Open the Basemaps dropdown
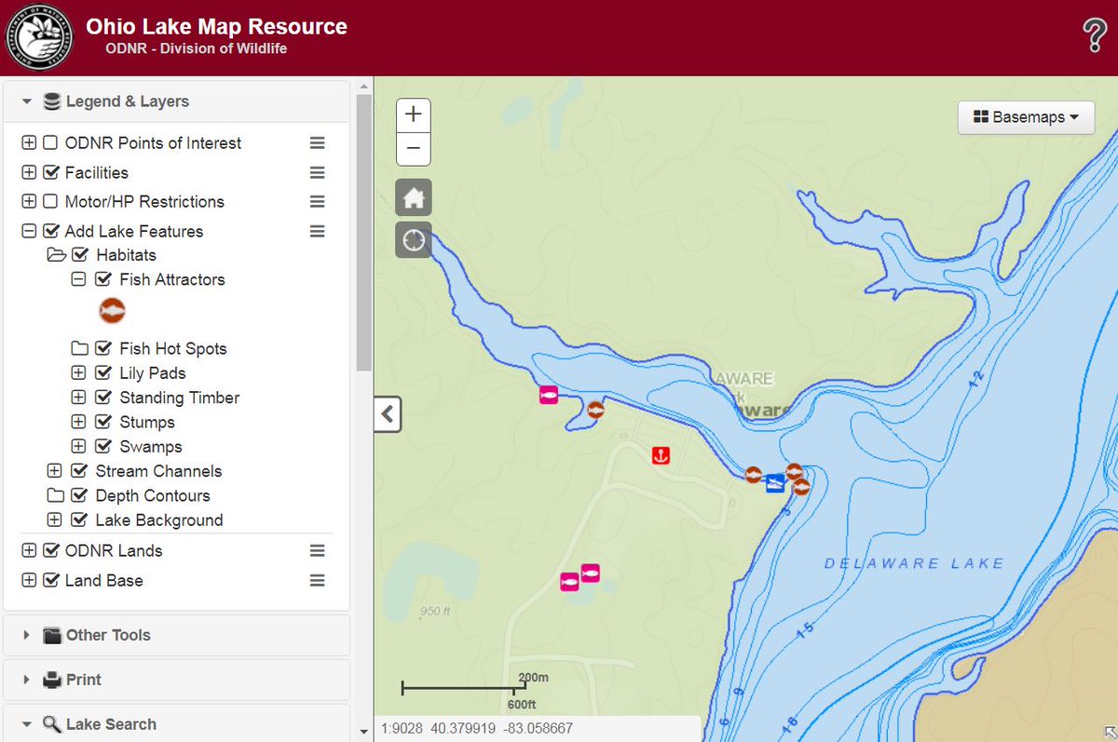 pyautogui.click(x=1026, y=117)
